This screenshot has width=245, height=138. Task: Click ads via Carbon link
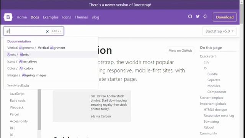[x=101, y=116]
